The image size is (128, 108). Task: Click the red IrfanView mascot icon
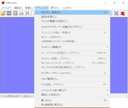pos(123,13)
